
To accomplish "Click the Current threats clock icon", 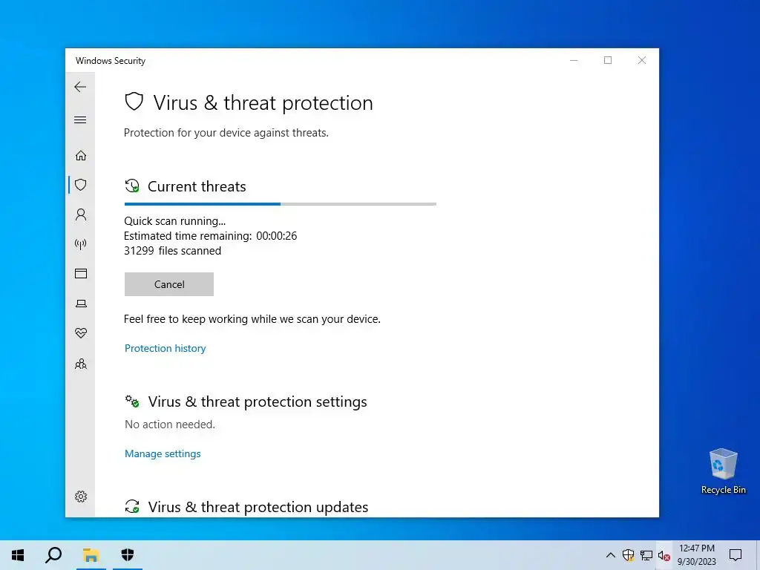I will pos(132,186).
